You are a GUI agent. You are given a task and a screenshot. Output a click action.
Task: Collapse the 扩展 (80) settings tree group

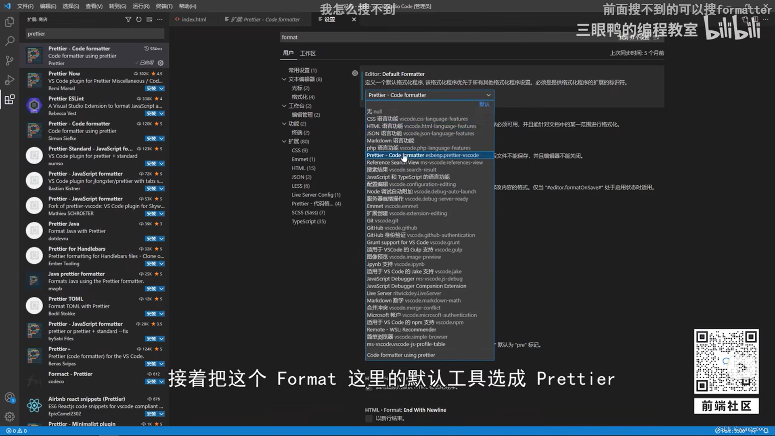[284, 142]
